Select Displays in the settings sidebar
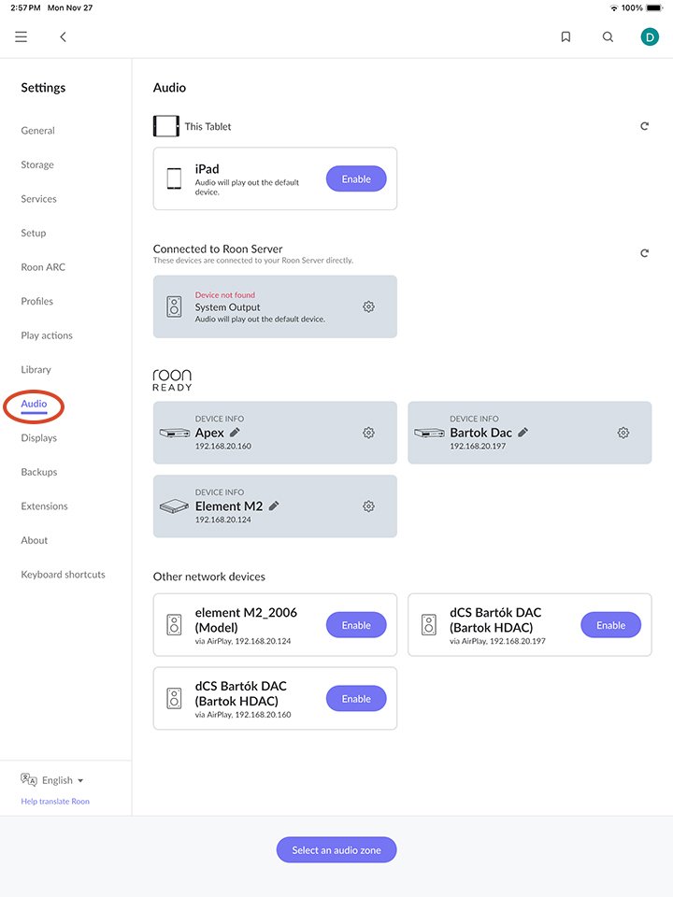 click(41, 437)
